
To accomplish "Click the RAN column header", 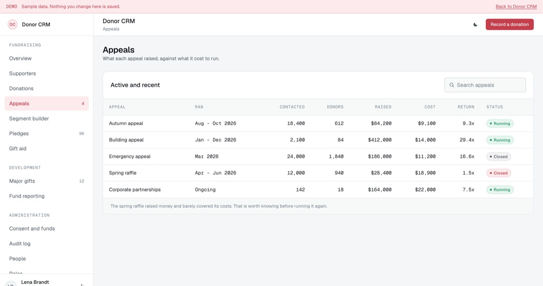I will tap(199, 107).
